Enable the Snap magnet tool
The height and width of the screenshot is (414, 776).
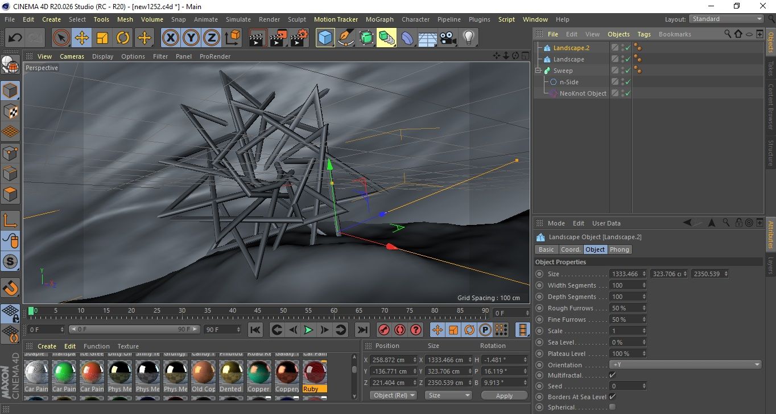pyautogui.click(x=10, y=288)
